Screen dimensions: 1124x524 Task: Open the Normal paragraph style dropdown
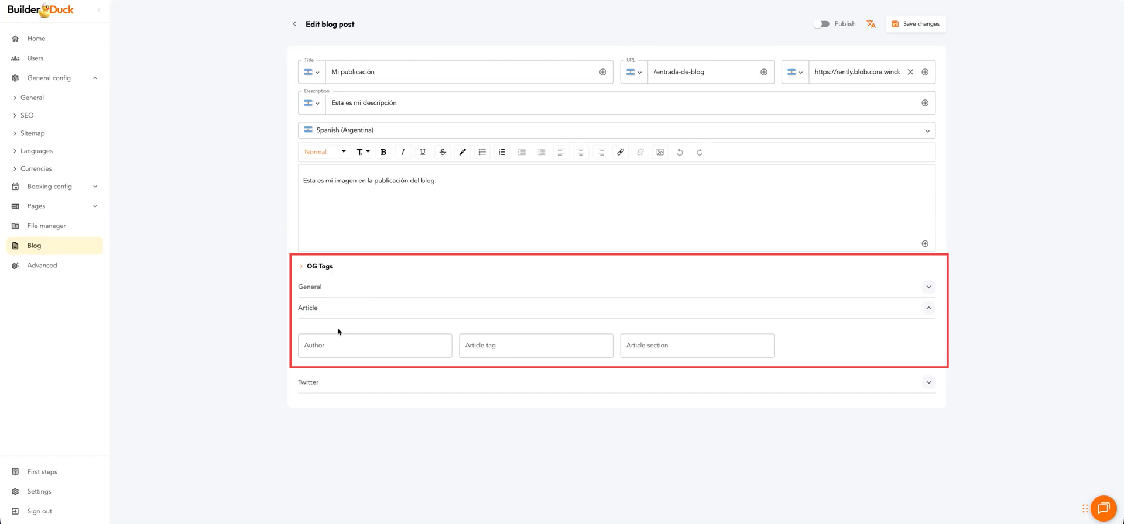325,152
